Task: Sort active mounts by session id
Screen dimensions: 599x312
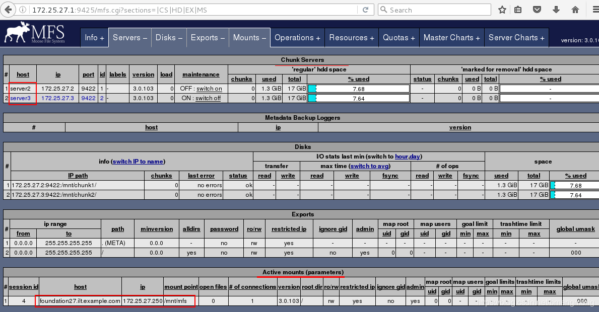Action: pyautogui.click(x=24, y=287)
